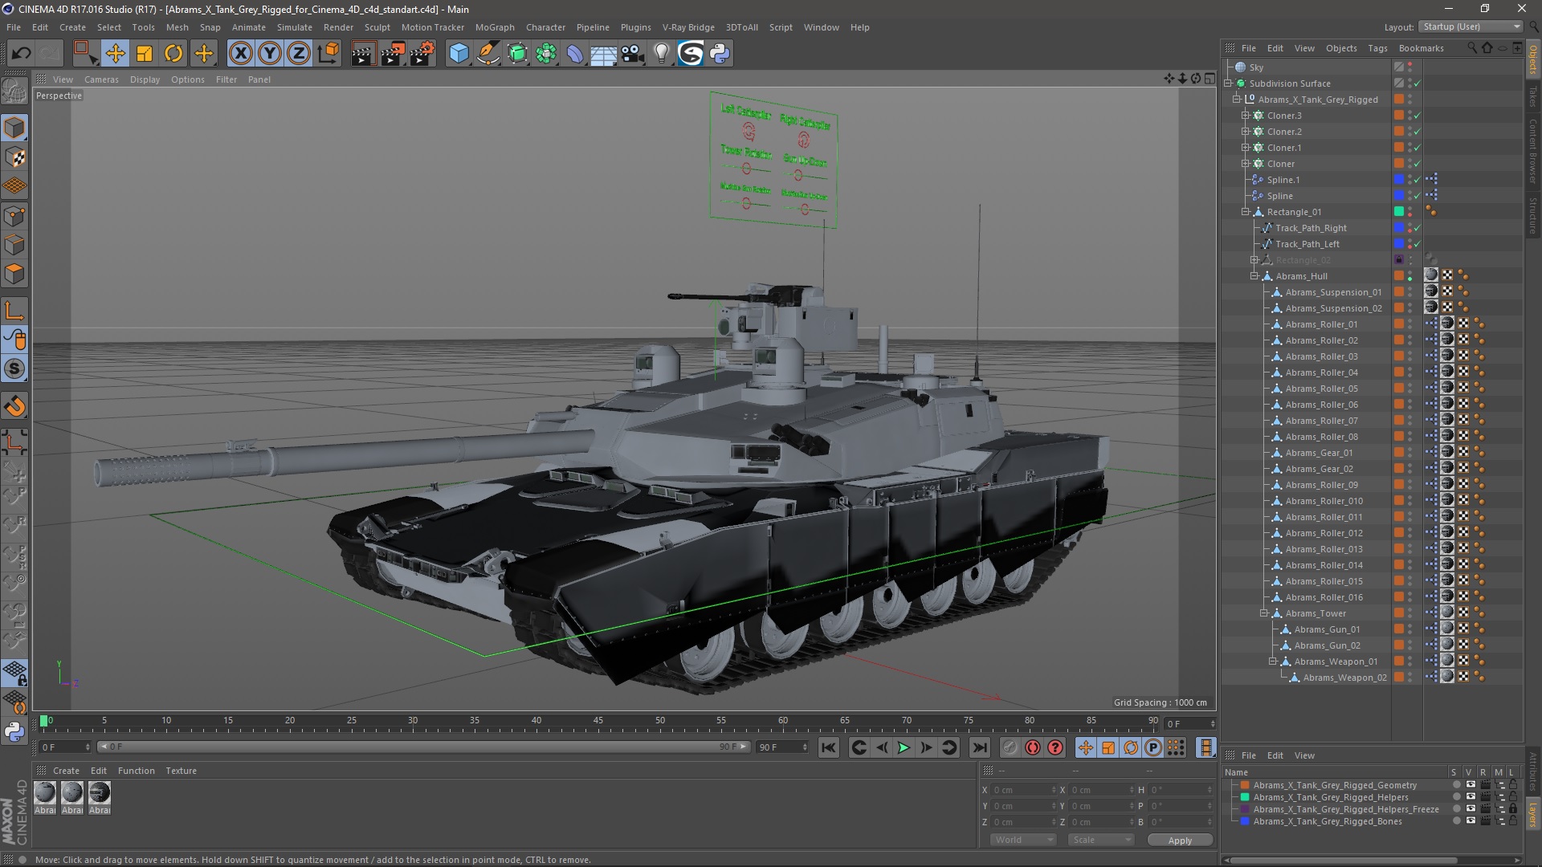Screen dimensions: 1542x867
Task: Click the orange layer swatch for Abrams_Tower
Action: pyautogui.click(x=1398, y=613)
